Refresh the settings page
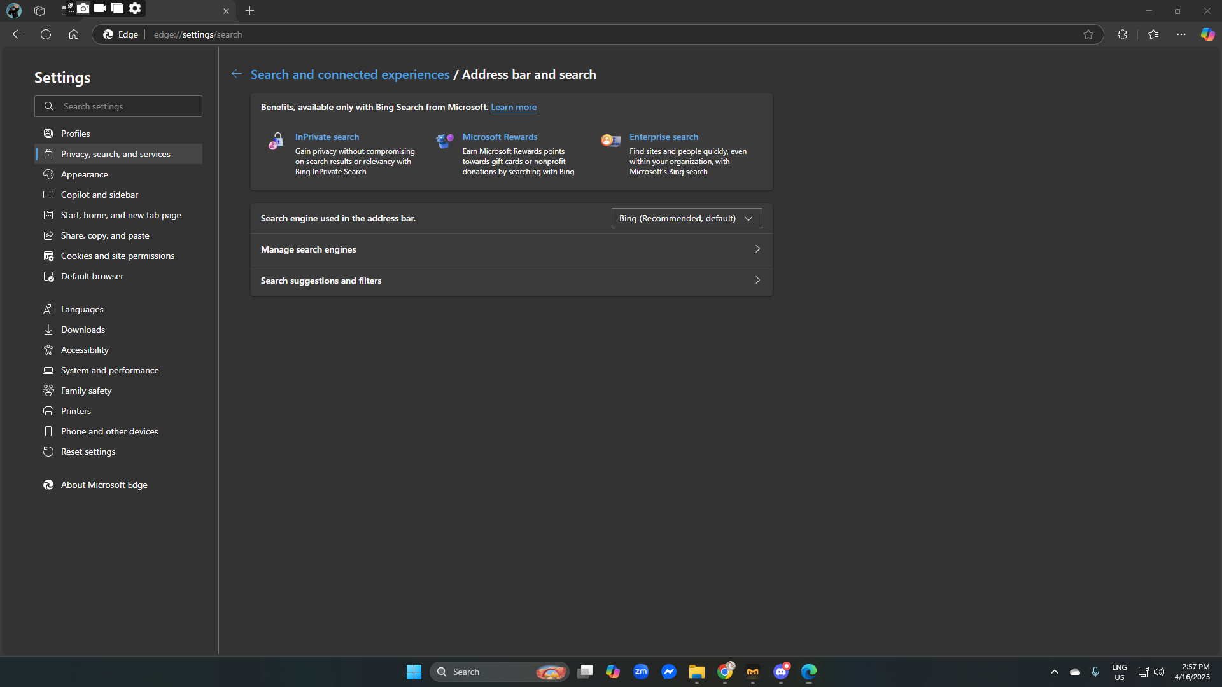This screenshot has width=1222, height=687. click(46, 34)
